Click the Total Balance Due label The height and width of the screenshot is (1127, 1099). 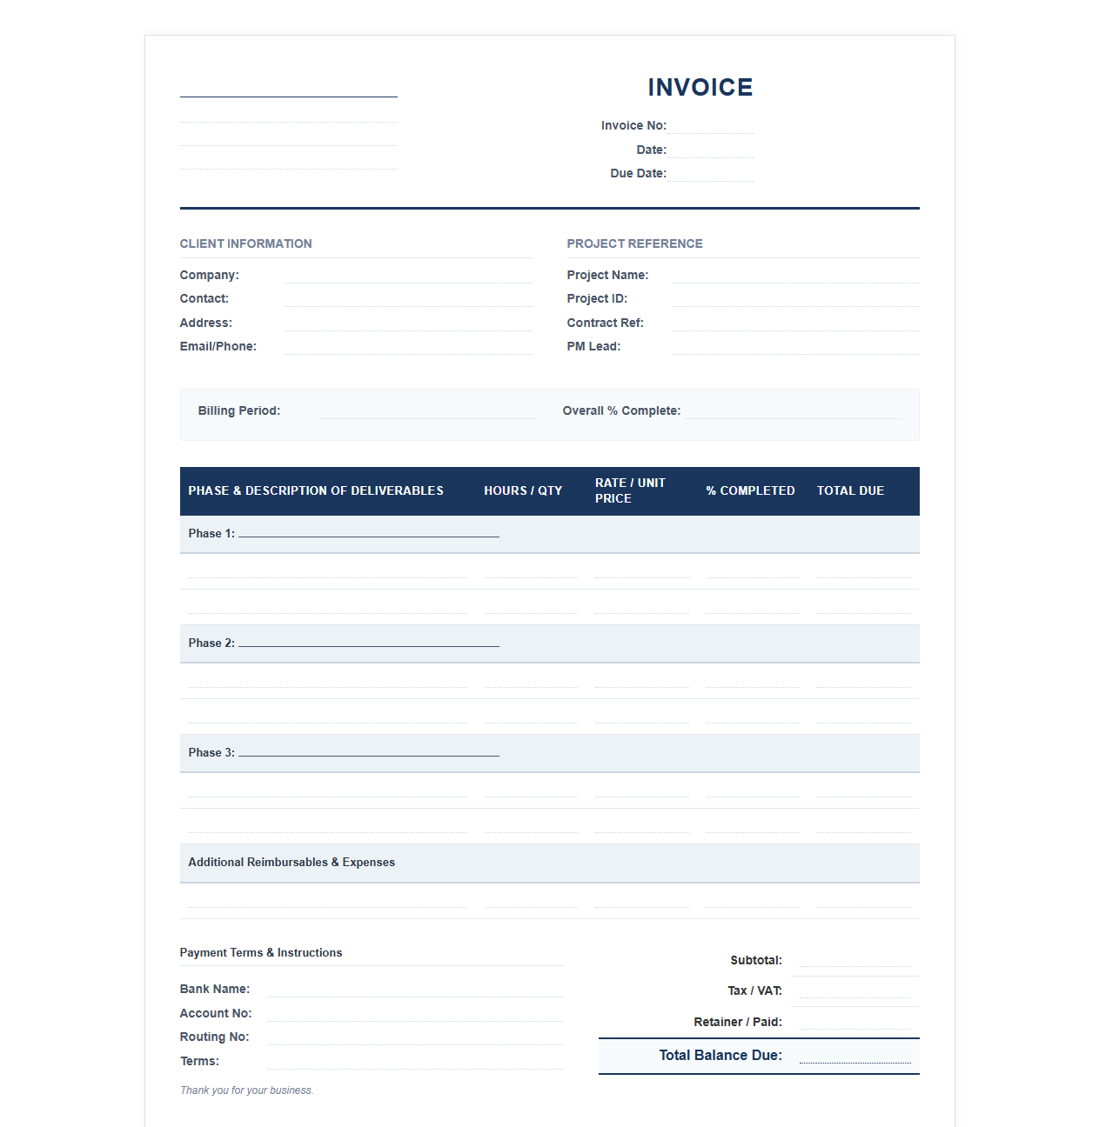720,1055
